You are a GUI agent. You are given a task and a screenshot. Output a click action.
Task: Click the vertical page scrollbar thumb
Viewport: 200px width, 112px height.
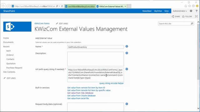click(x=198, y=52)
